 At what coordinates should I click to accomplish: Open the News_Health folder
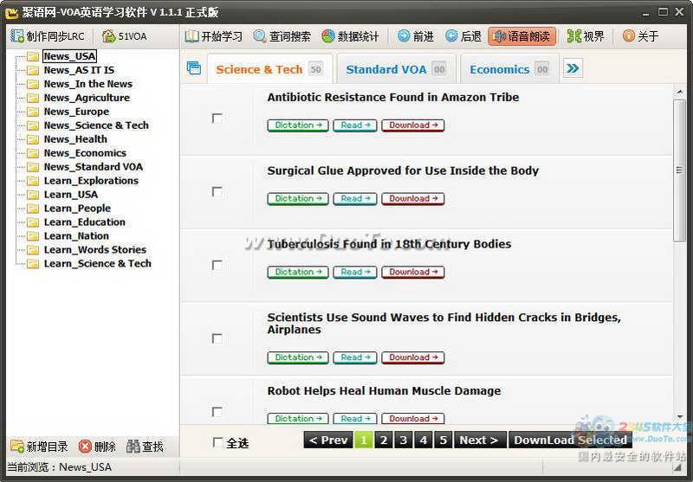[75, 139]
